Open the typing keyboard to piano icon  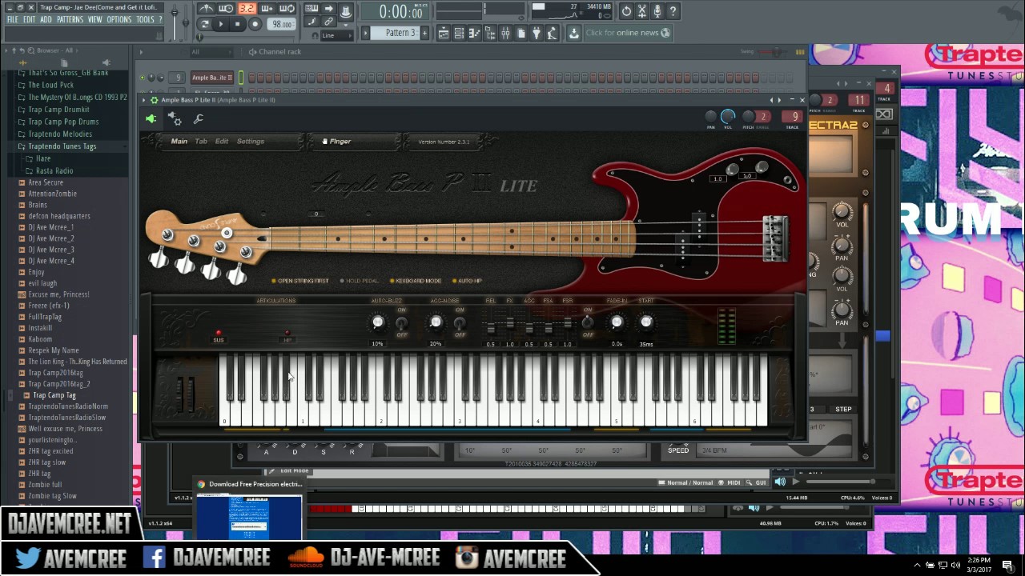click(312, 7)
